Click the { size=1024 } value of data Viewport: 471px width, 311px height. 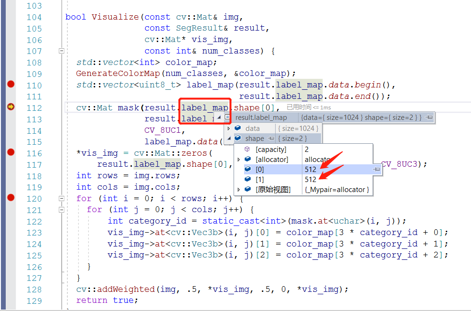click(x=298, y=129)
